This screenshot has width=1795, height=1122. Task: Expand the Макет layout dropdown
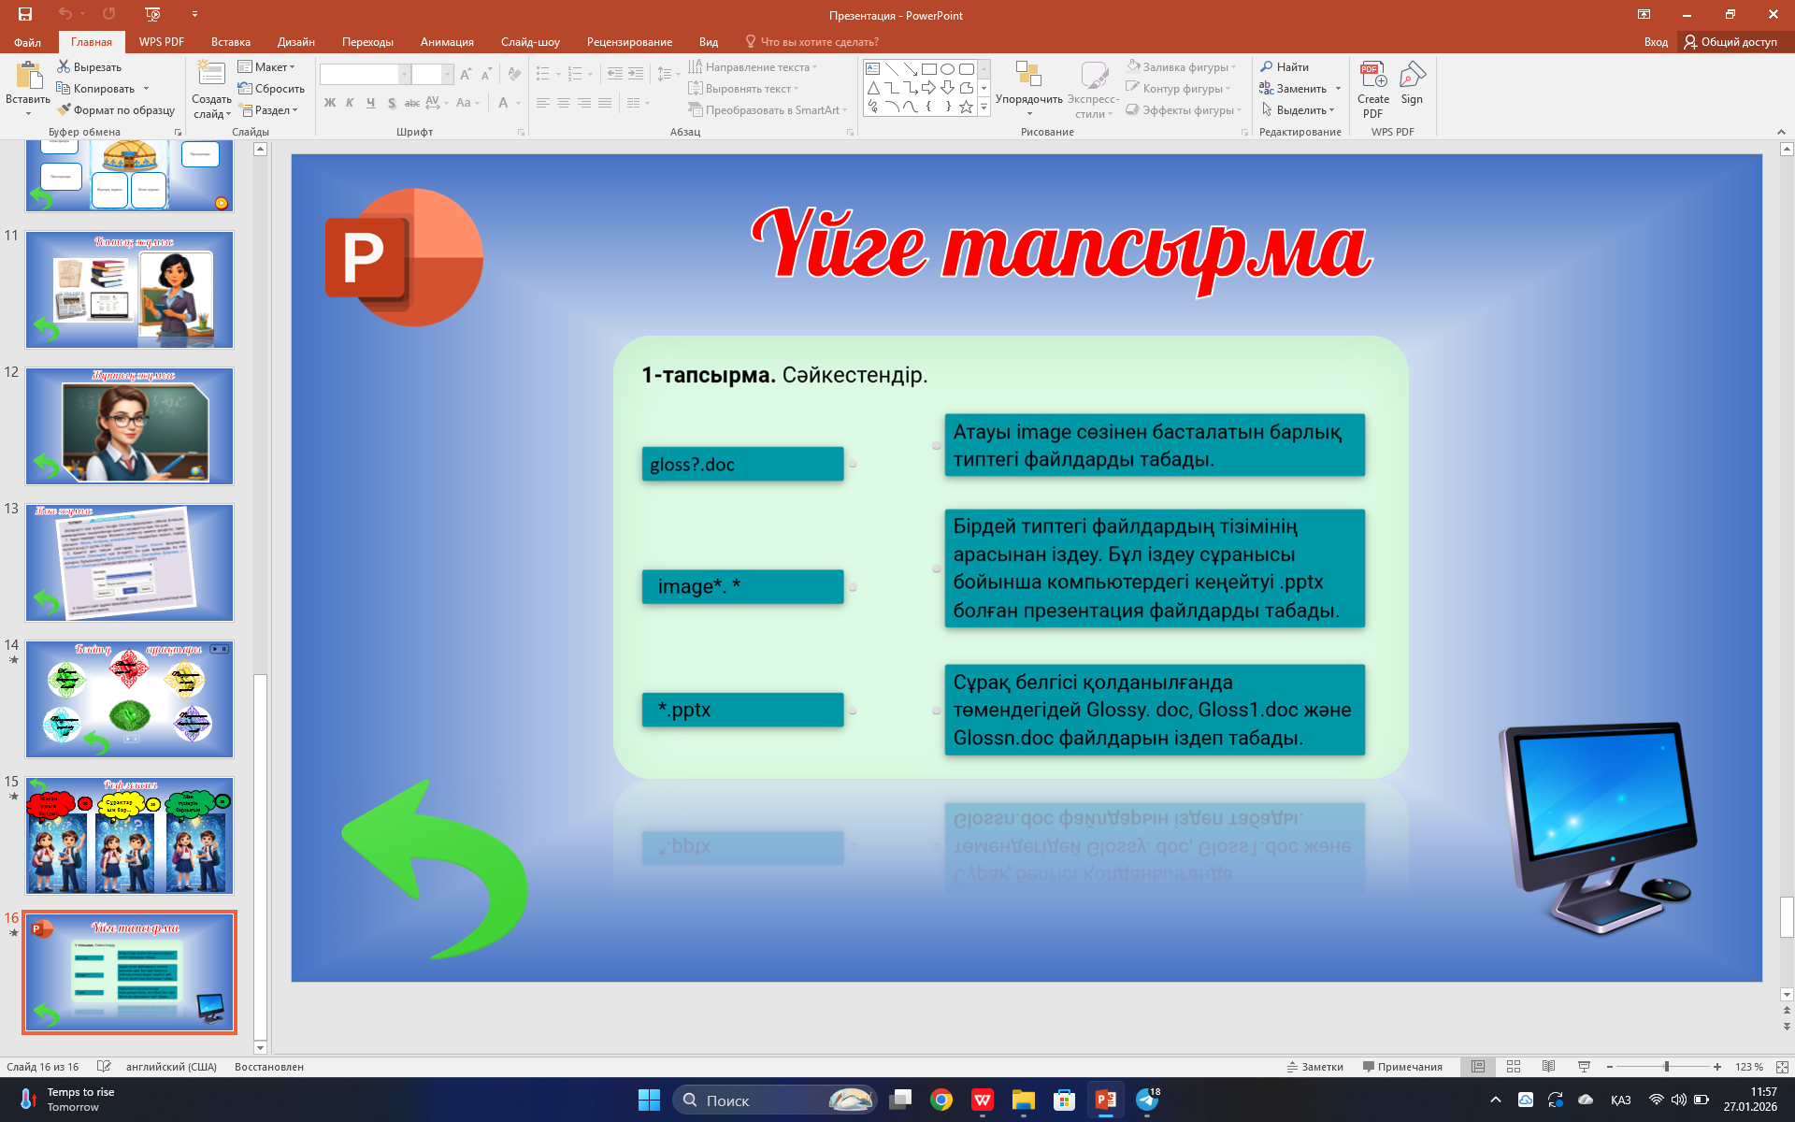pos(266,66)
